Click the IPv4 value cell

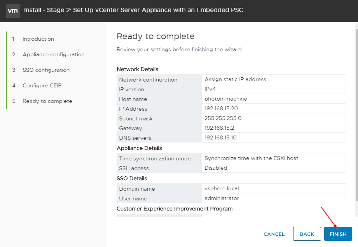274,89
